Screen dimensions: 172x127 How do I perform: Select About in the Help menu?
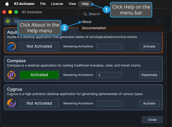pyautogui.click(x=87, y=22)
